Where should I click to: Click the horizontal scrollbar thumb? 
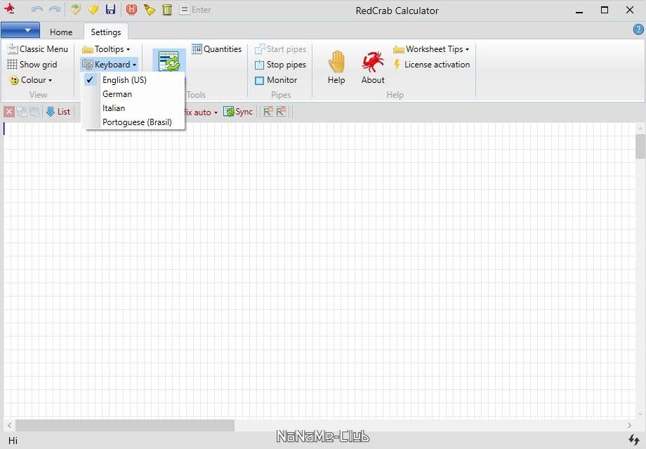click(125, 425)
